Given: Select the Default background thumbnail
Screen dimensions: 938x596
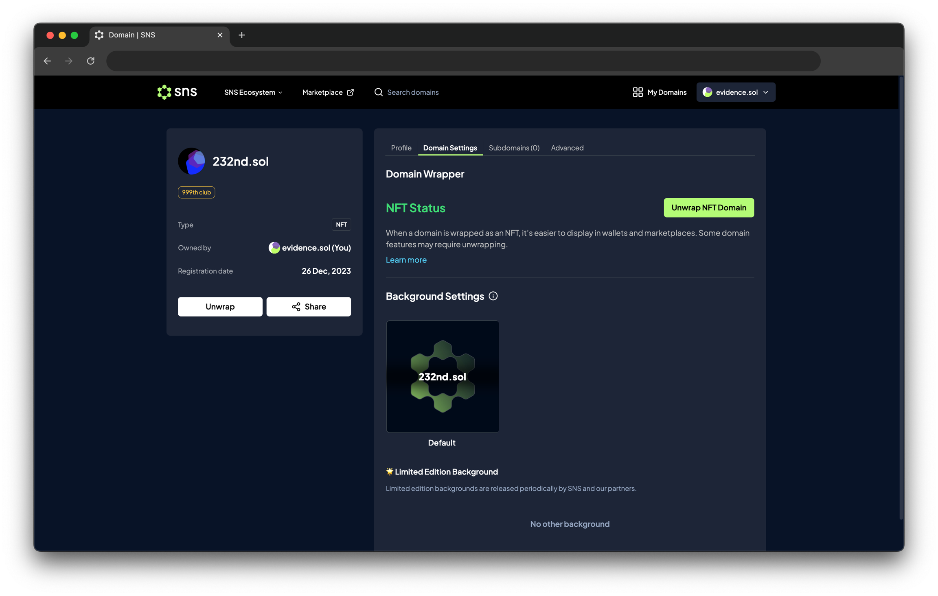Looking at the screenshot, I should point(442,376).
